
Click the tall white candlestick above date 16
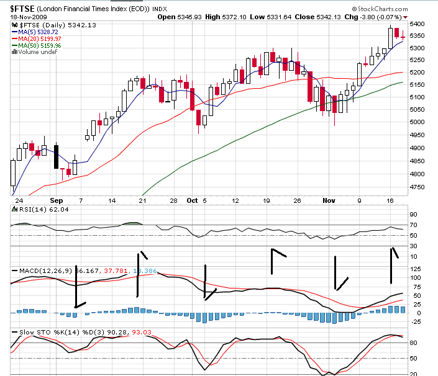tap(391, 38)
